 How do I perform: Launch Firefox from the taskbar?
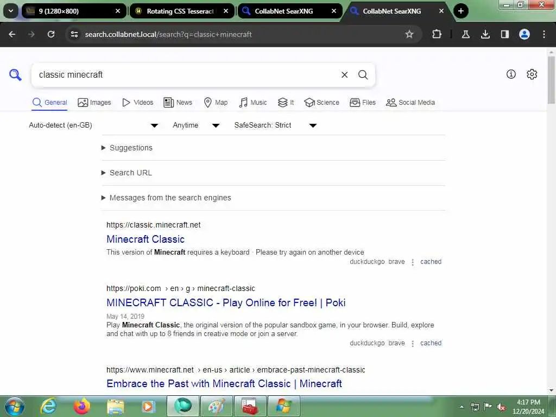point(82,406)
